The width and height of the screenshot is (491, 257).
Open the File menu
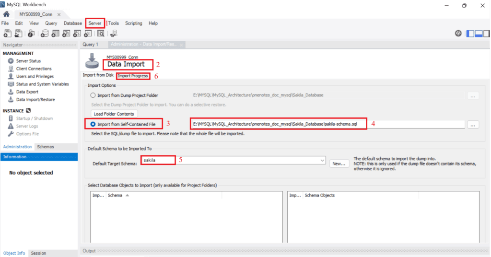(x=5, y=23)
